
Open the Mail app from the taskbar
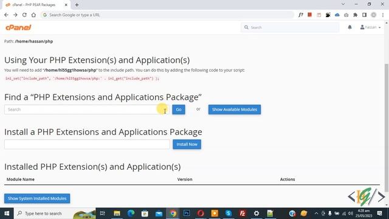[x=159, y=214]
